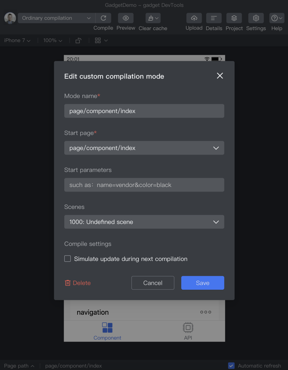288x370 pixels.
Task: Select the Component tab
Action: pos(107,331)
